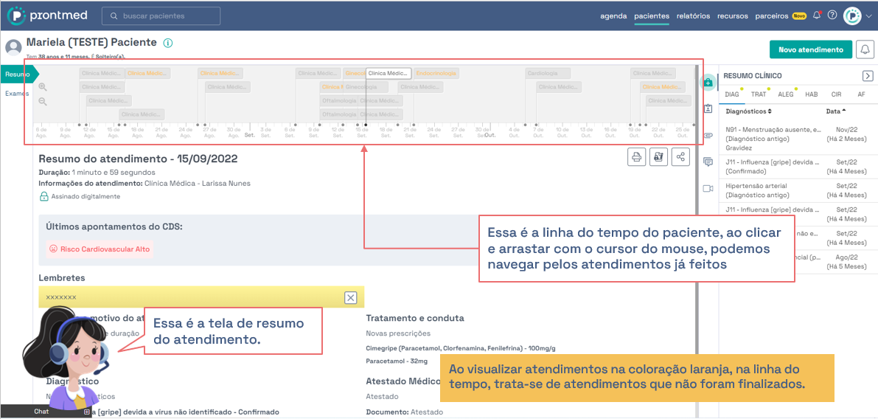Screen dimensions: 878x419
Task: Select the medical bag clinical summary icon
Action: [x=708, y=82]
